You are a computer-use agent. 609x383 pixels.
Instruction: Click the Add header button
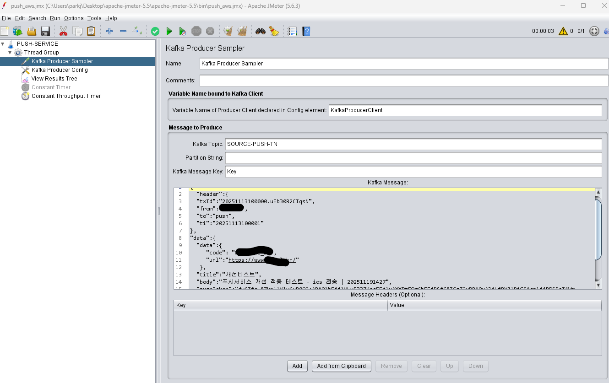tap(297, 366)
